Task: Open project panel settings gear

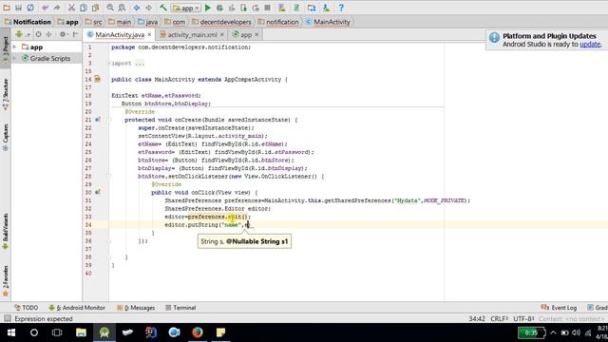Action: [64, 34]
